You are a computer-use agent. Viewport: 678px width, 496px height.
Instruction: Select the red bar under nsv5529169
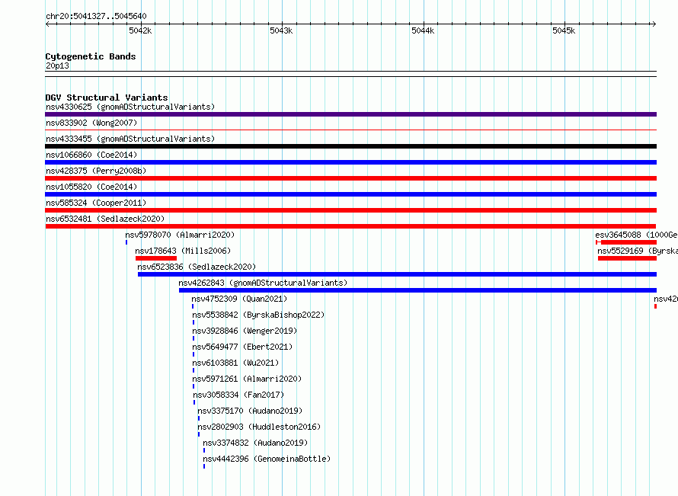628,258
